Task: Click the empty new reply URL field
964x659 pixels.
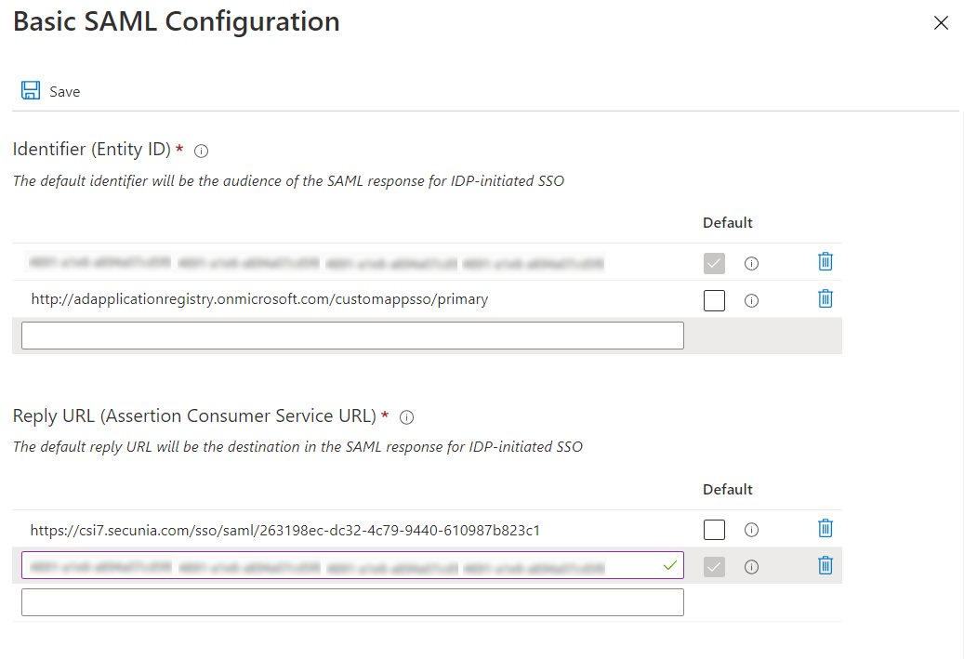Action: click(x=352, y=602)
